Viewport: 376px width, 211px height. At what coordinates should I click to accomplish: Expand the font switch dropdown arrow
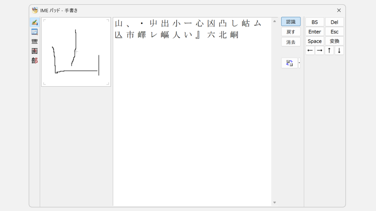coord(299,63)
